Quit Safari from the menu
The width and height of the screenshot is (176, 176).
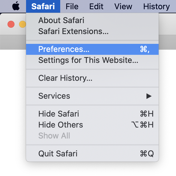[58, 153]
